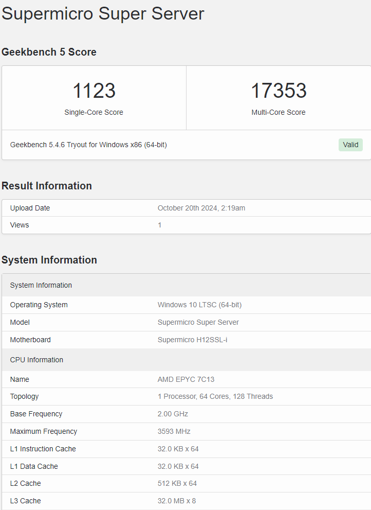The height and width of the screenshot is (510, 371).
Task: Click the Maximum Frequency label
Action: point(44,431)
